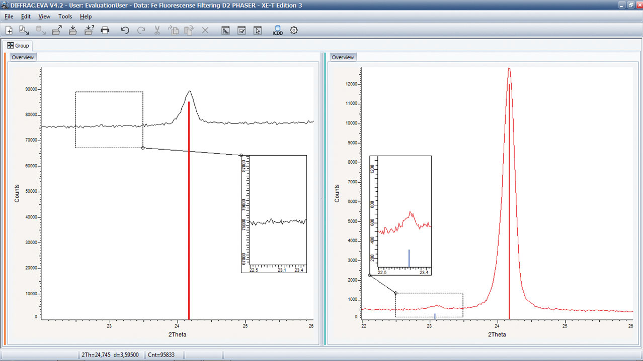Open the View menu
643x361 pixels.
pos(44,17)
